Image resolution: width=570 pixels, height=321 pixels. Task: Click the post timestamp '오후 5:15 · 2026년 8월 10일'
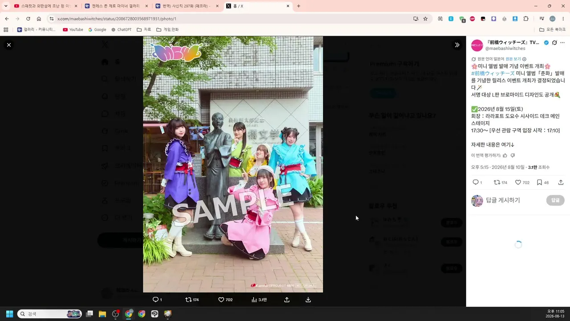point(498,167)
